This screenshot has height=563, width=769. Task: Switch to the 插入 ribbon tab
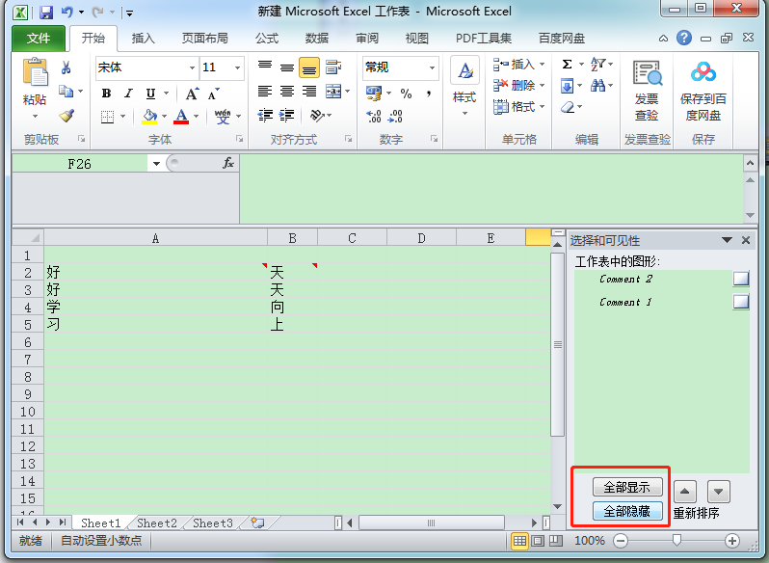point(144,39)
